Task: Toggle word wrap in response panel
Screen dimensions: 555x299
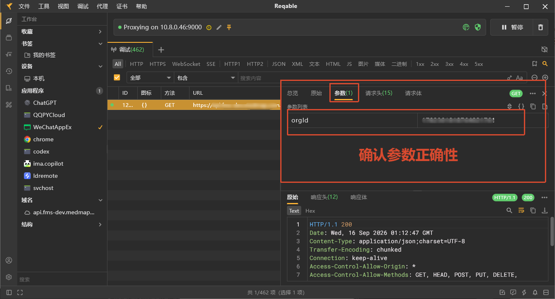Action: [x=521, y=211]
